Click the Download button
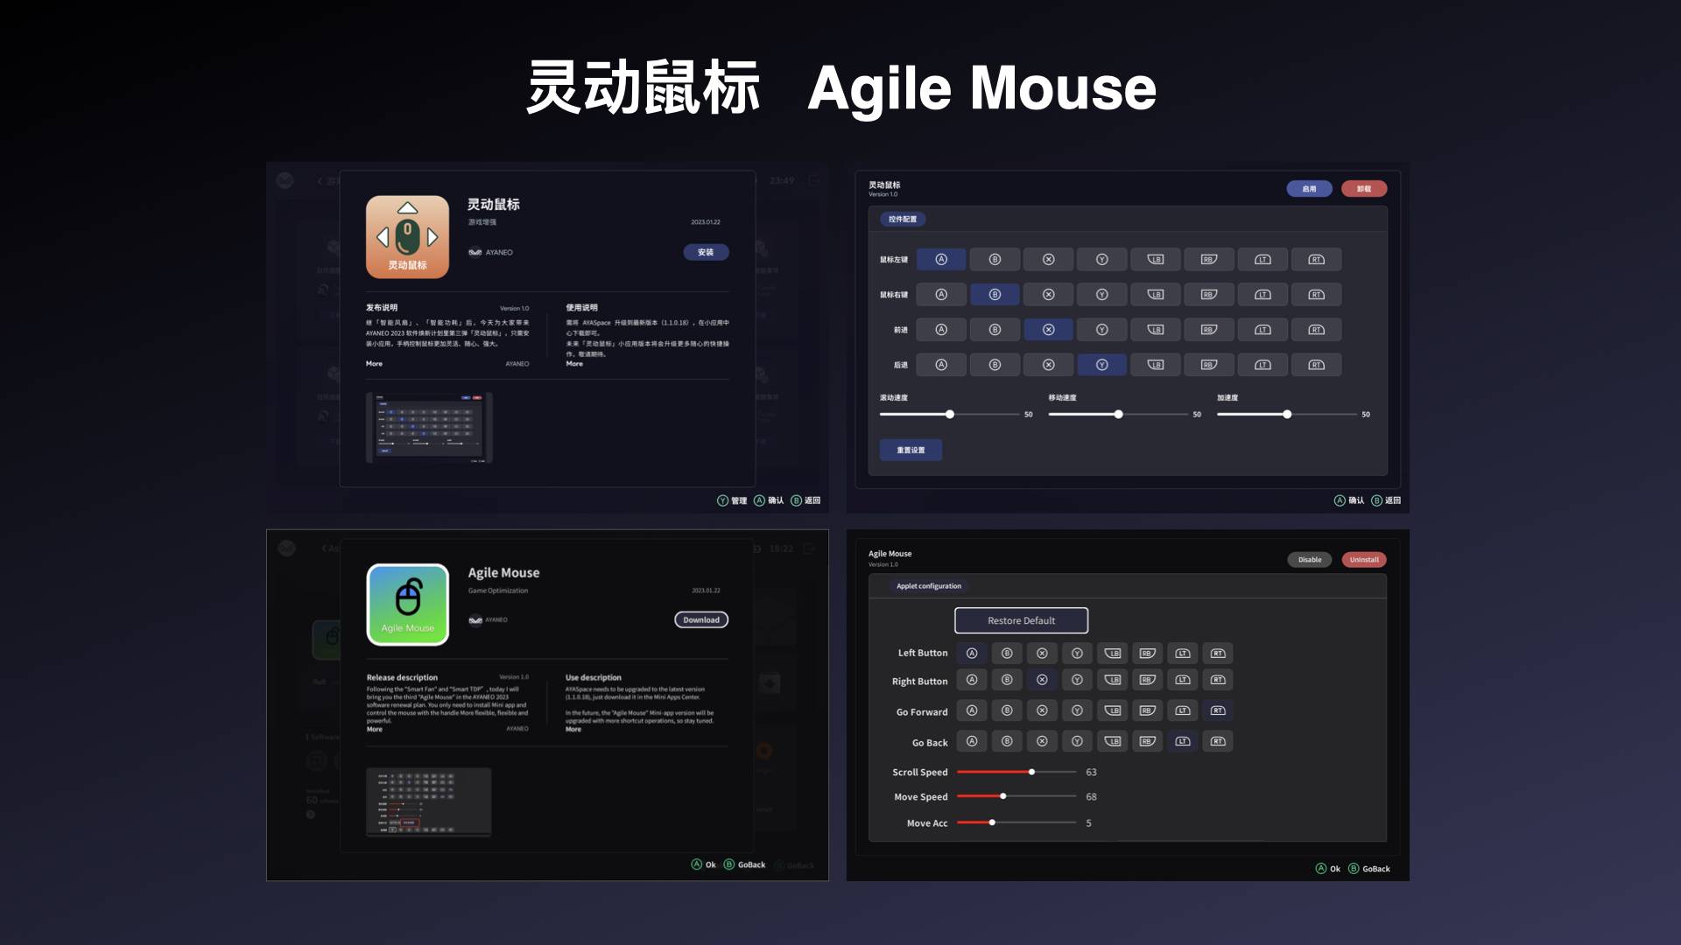The width and height of the screenshot is (1681, 945). [x=701, y=619]
